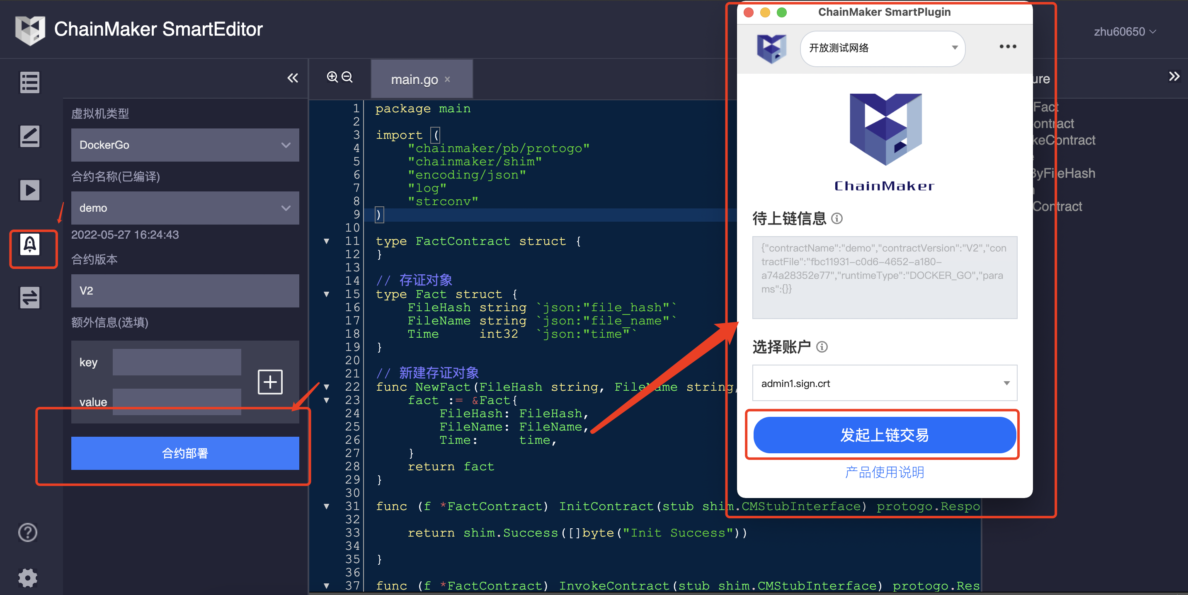Open the contract edit pencil icon
Image resolution: width=1188 pixels, height=595 pixels.
pyautogui.click(x=29, y=136)
